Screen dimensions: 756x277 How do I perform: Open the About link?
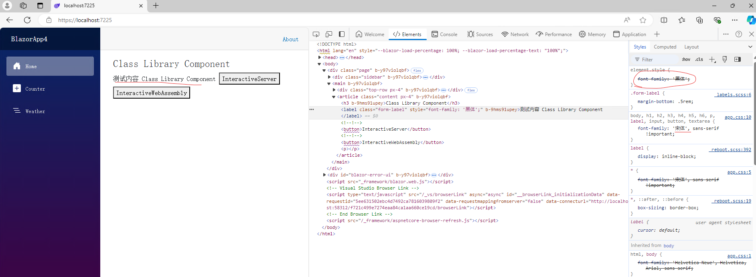click(290, 39)
